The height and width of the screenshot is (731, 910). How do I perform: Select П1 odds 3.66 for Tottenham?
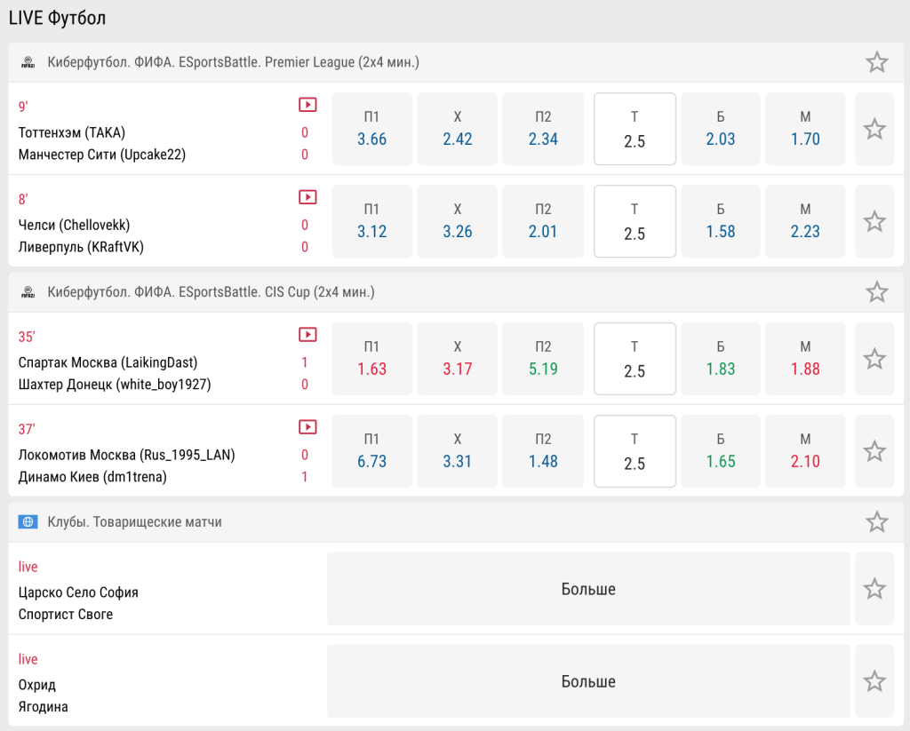371,130
